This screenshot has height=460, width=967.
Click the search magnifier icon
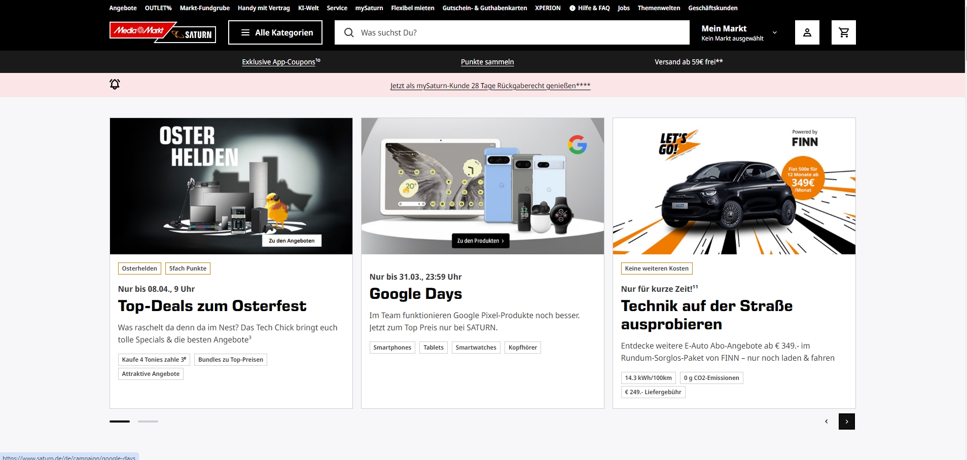349,32
